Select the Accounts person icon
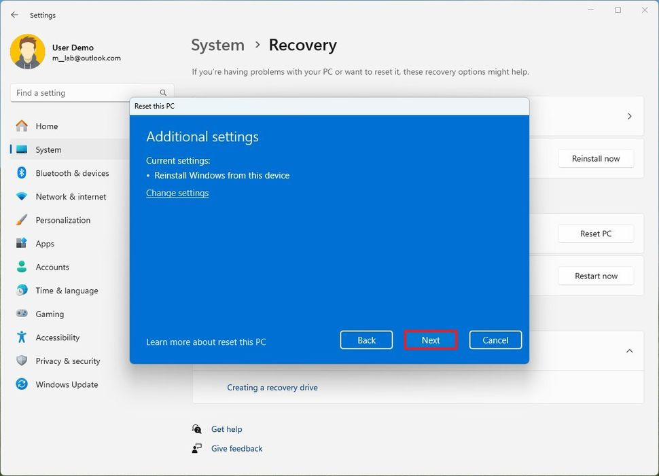This screenshot has height=476, width=659. [x=22, y=267]
